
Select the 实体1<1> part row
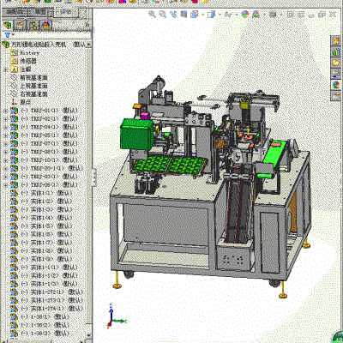pos(41,193)
